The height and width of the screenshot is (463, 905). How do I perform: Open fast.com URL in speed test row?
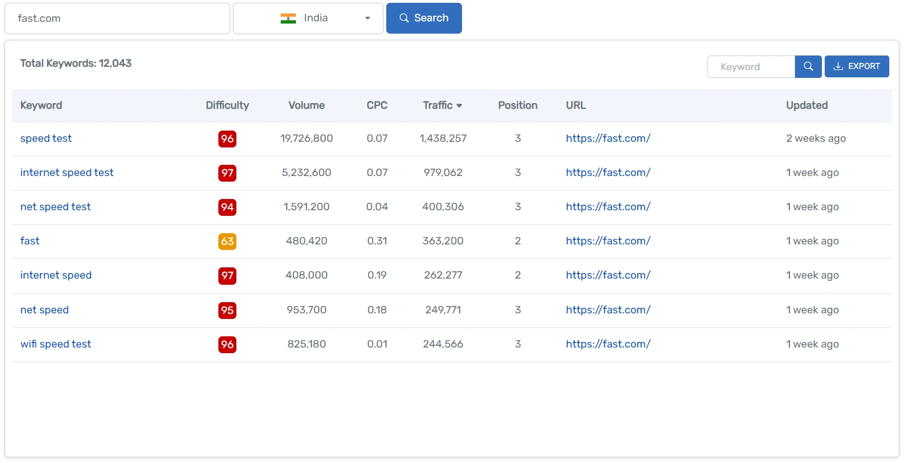click(x=608, y=138)
